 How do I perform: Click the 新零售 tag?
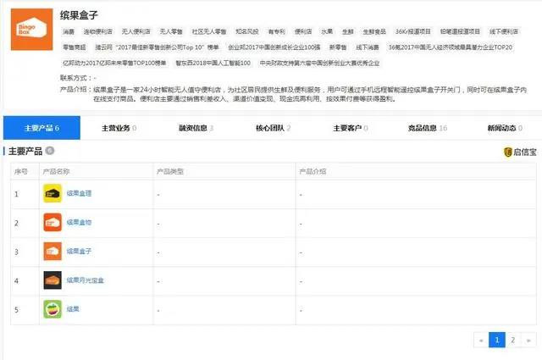(x=338, y=47)
